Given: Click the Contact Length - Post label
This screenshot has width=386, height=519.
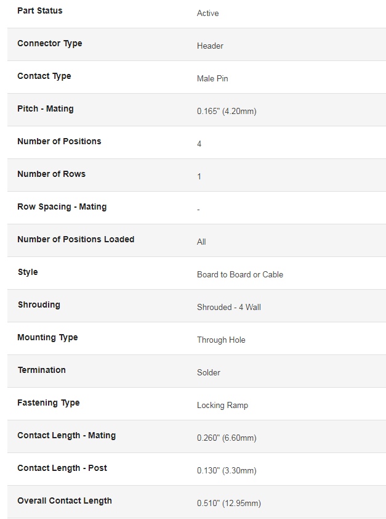Looking at the screenshot, I should [x=62, y=468].
